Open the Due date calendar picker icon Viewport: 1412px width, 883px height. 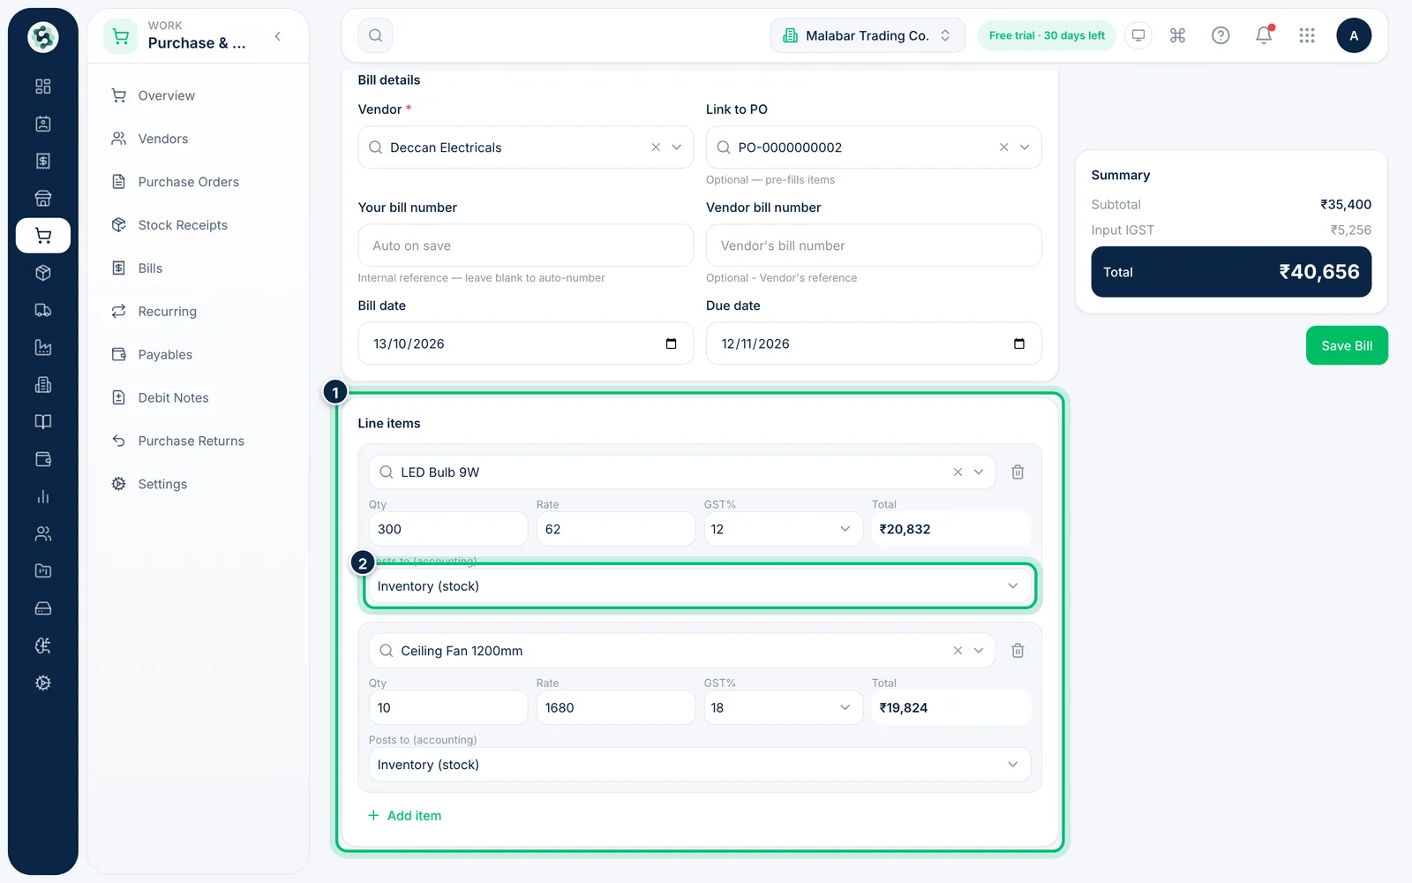(x=1019, y=343)
